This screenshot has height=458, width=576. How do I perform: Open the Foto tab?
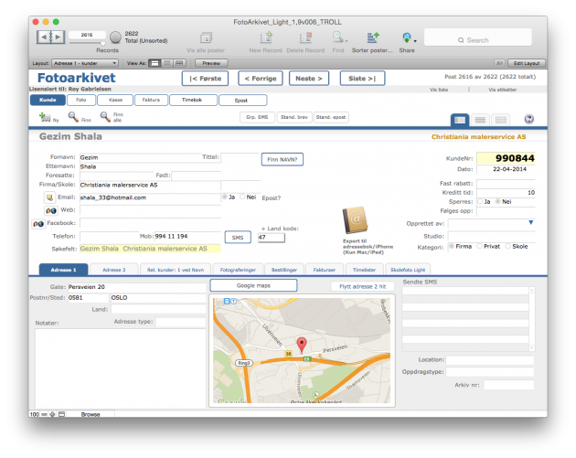(x=81, y=100)
